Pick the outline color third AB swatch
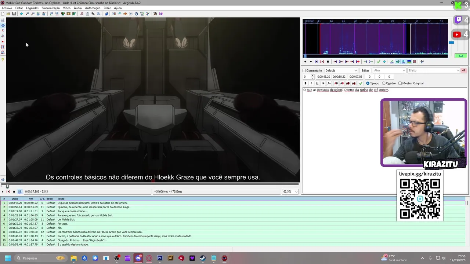470x264 pixels. (x=348, y=83)
